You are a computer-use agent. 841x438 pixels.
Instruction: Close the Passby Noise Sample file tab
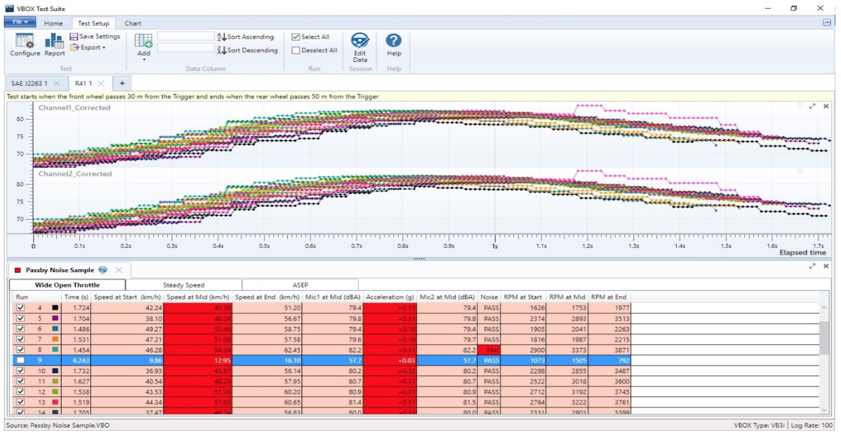click(119, 270)
